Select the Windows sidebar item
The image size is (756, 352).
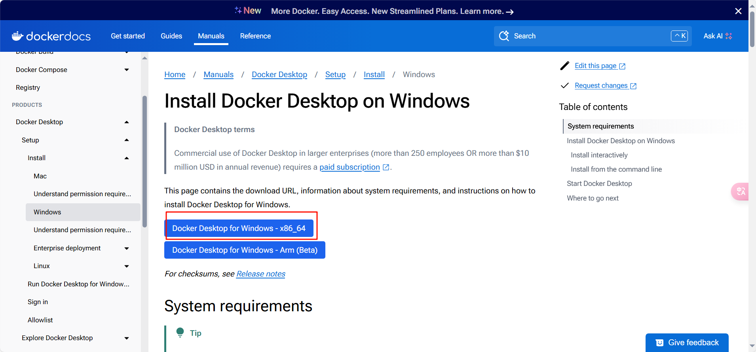point(83,212)
